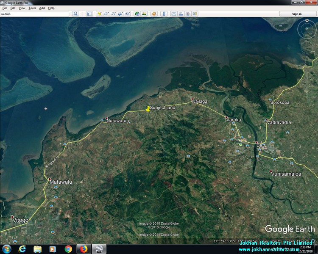Image resolution: width=318 pixels, height=254 pixels.
Task: Expand the Add menu
Action: pos(42,8)
